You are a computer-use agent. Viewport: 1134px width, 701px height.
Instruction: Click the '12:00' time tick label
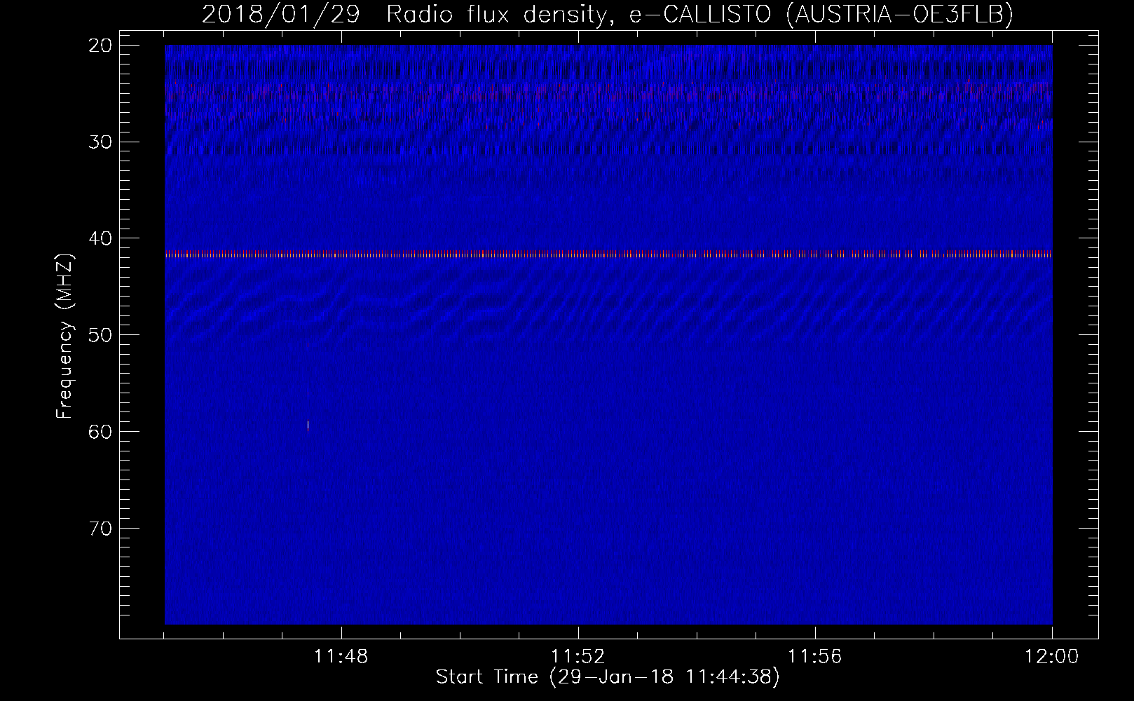(x=1052, y=657)
